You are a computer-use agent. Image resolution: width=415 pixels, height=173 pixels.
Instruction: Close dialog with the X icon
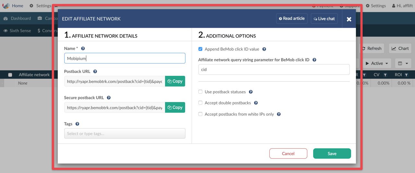349,19
